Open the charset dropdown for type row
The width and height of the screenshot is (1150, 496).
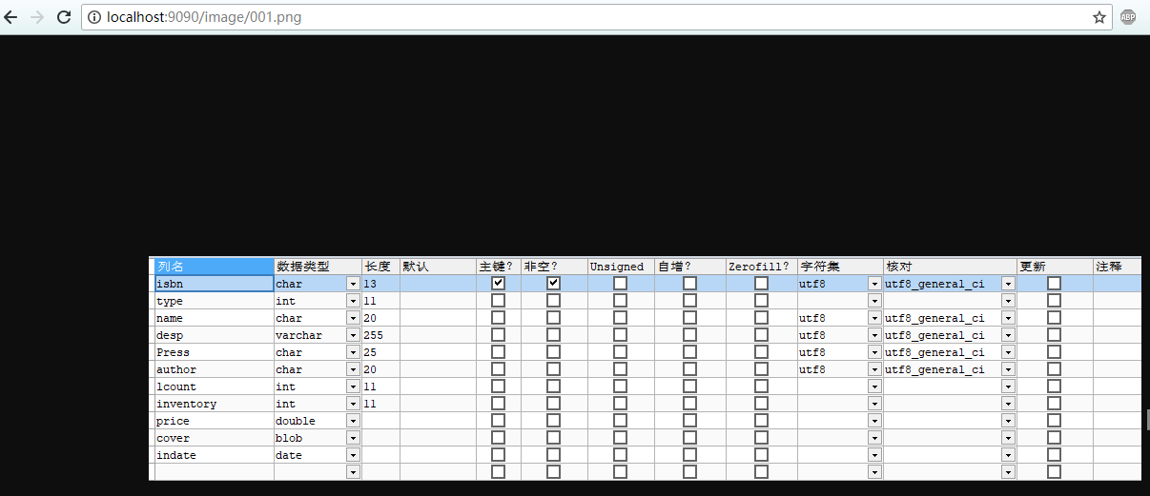[x=874, y=301]
